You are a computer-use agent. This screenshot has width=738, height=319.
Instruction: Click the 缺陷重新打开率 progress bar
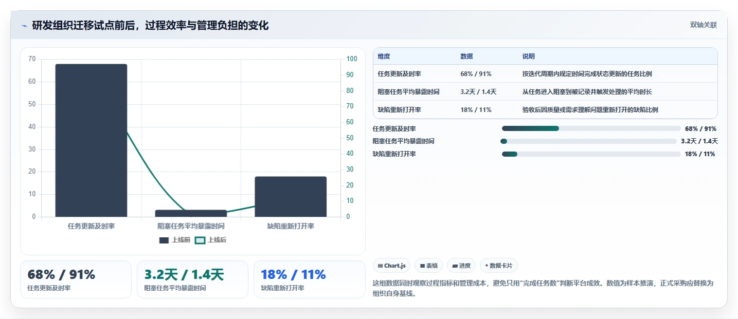[591, 154]
